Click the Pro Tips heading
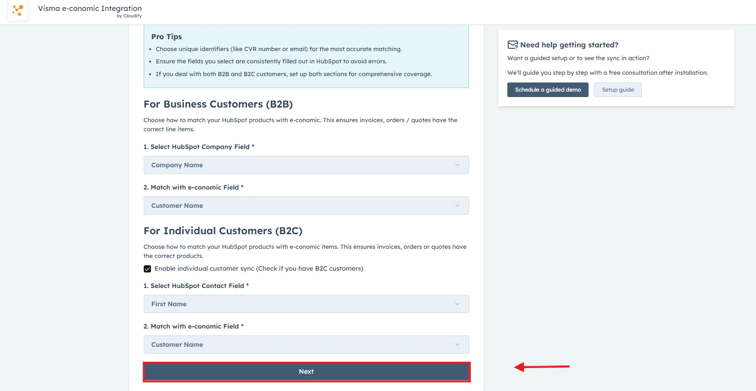 [x=167, y=36]
